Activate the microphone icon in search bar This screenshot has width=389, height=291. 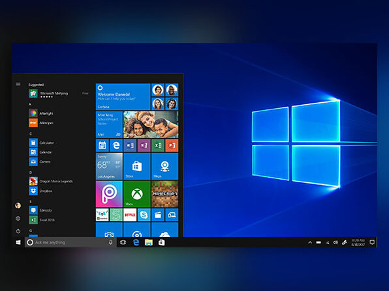tap(111, 242)
